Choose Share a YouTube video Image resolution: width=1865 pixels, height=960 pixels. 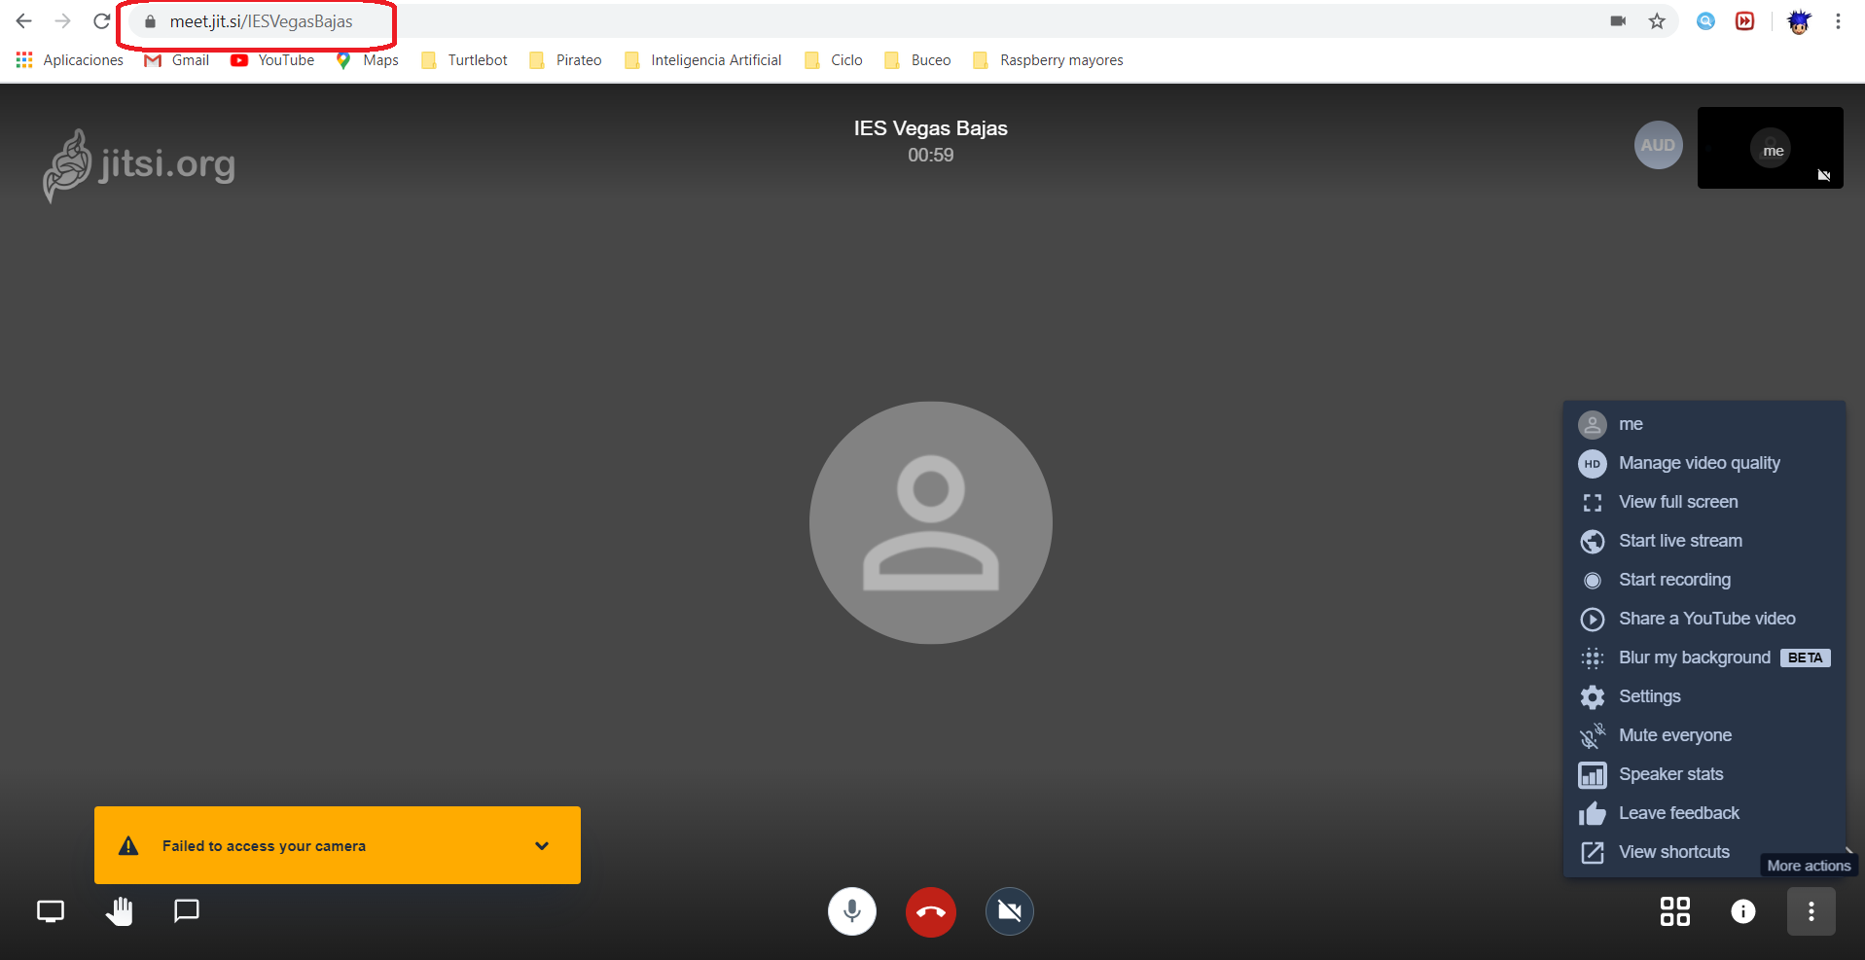[x=1706, y=619]
